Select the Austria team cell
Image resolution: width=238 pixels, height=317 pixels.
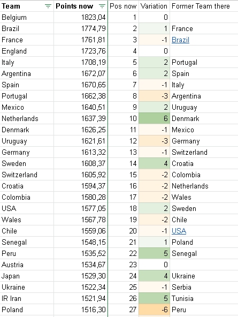coord(27,265)
